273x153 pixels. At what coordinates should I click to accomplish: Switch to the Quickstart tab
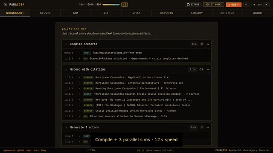[15, 13]
